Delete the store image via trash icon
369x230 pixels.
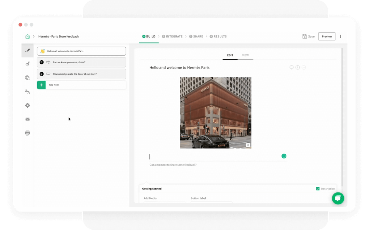248,145
